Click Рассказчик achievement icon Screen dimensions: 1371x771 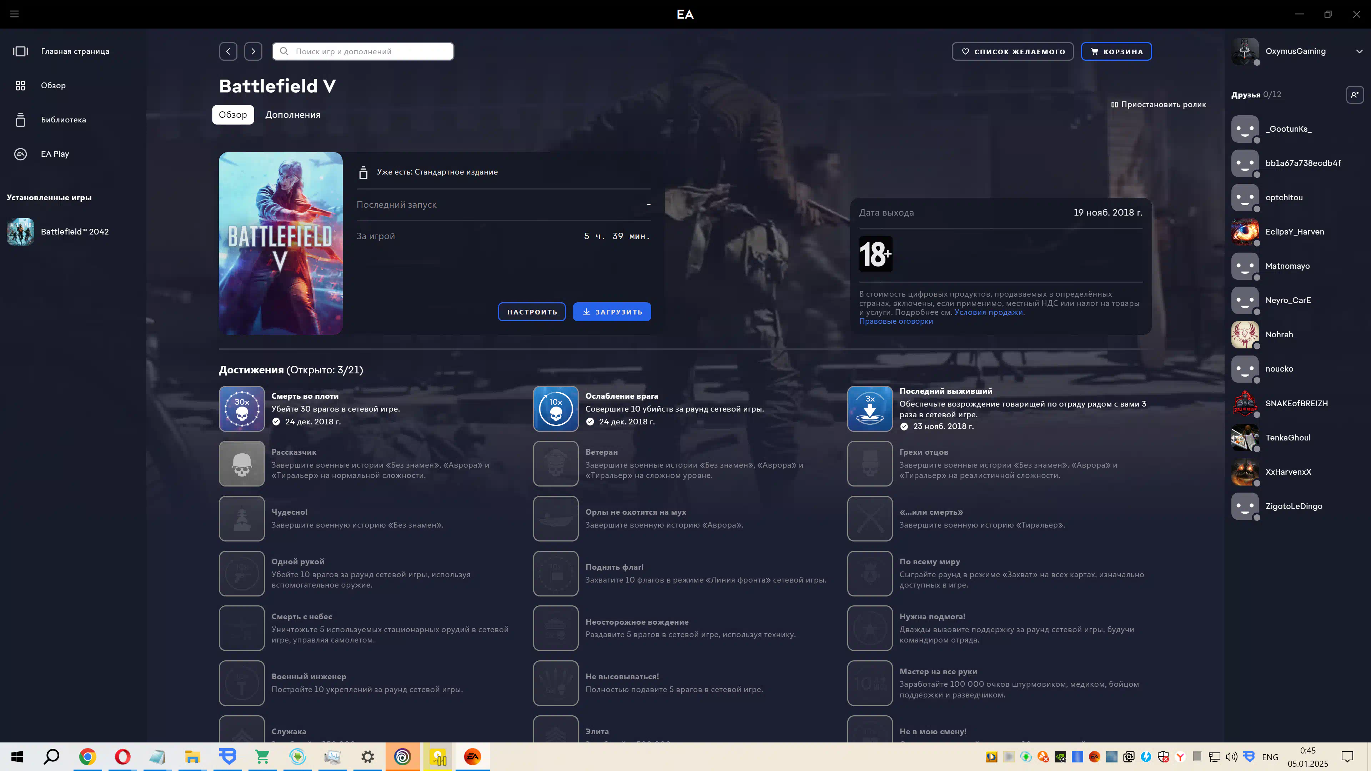[242, 463]
